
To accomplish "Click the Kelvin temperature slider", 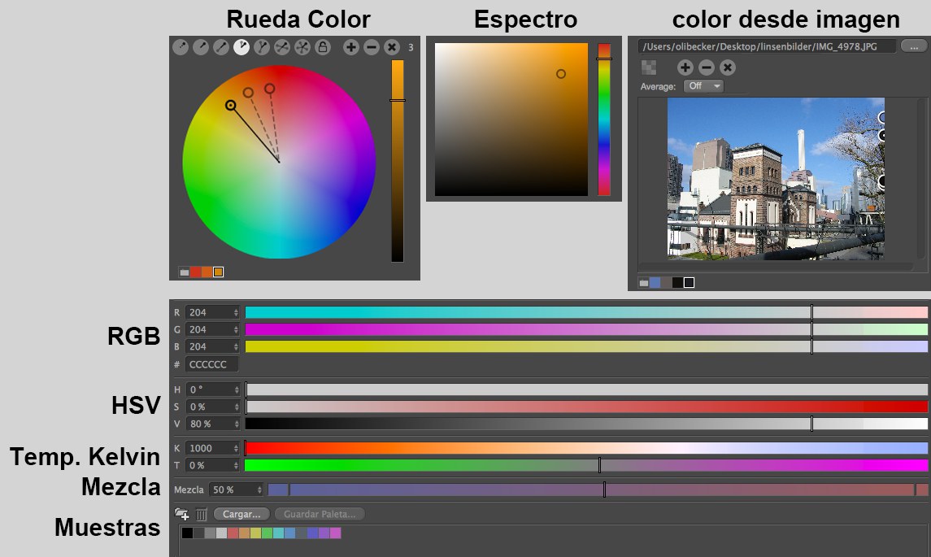I will click(585, 448).
